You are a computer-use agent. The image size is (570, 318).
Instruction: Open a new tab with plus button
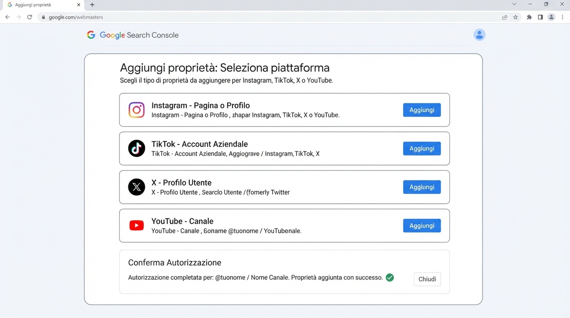click(x=92, y=5)
